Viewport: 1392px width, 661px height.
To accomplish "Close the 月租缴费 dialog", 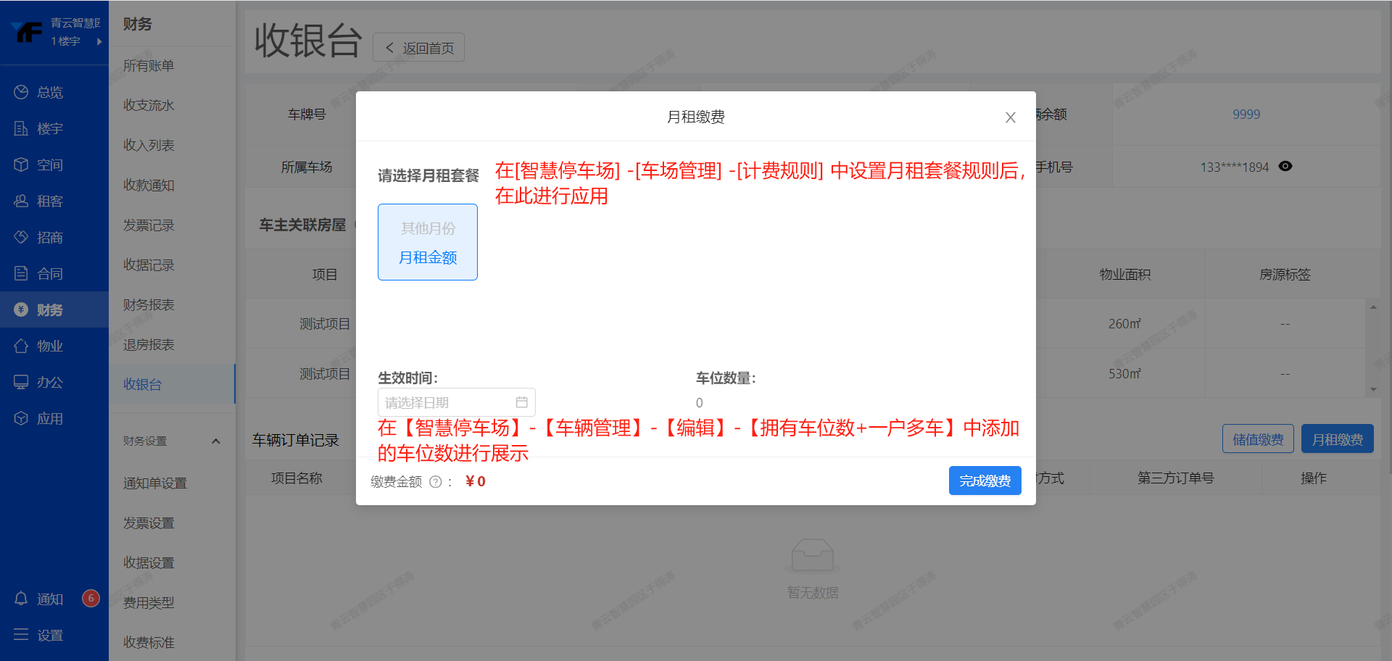I will [x=1010, y=117].
